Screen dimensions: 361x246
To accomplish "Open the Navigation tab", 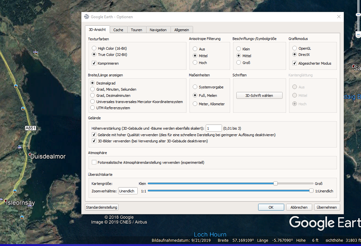I will [x=158, y=30].
